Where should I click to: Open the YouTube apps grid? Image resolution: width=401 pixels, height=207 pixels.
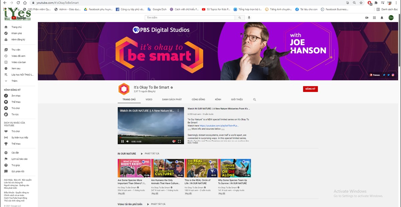click(x=374, y=18)
